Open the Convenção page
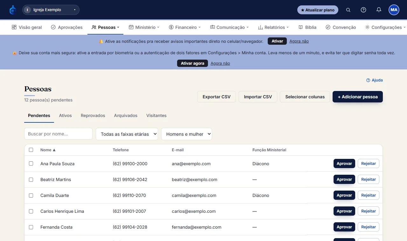407x241 pixels. pyautogui.click(x=341, y=27)
